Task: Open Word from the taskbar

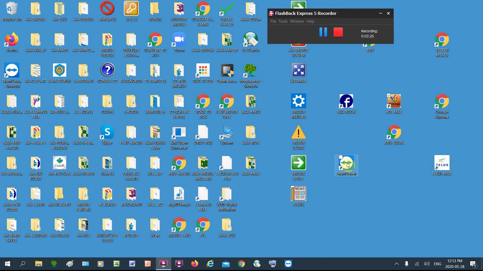Action: pos(132,264)
